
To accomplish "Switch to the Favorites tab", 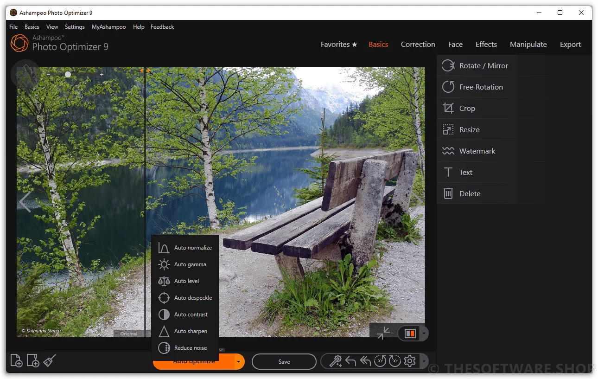I will point(339,45).
